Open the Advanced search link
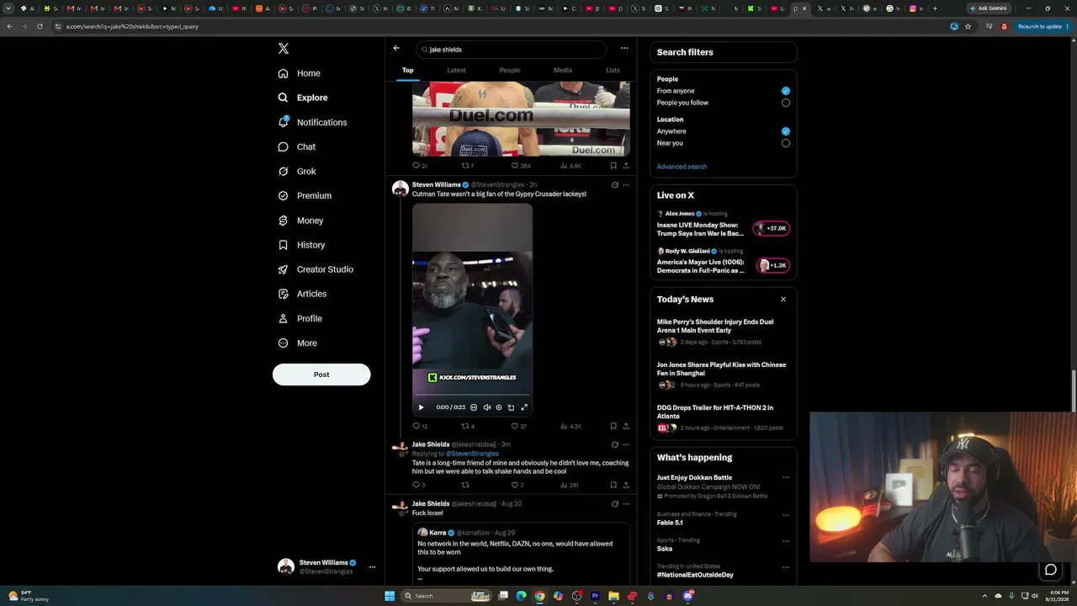 point(682,167)
